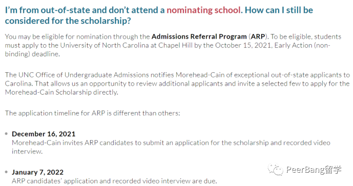Screen dimensions: 353x186
Task: Click "Morehead-Cain Scholarship directly" sentence ending
Action: (62, 92)
